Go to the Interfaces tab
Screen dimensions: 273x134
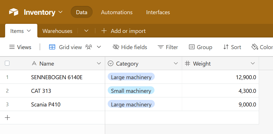tap(158, 12)
